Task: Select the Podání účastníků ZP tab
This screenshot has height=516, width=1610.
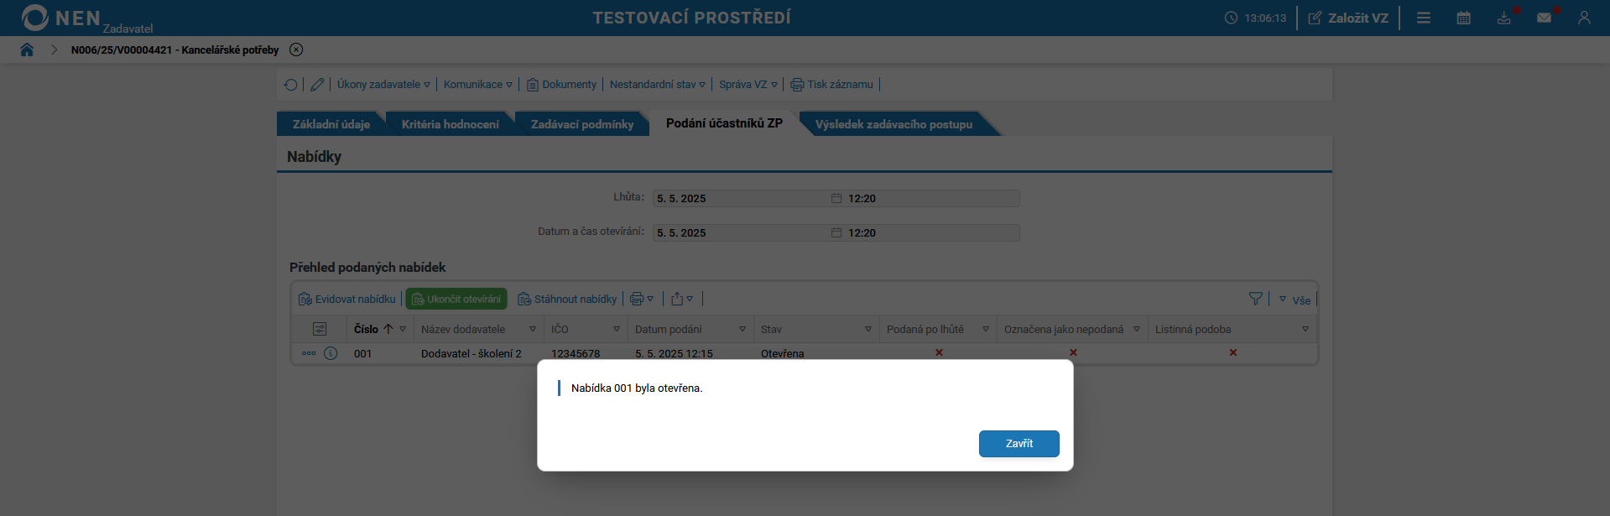Action: (x=724, y=123)
